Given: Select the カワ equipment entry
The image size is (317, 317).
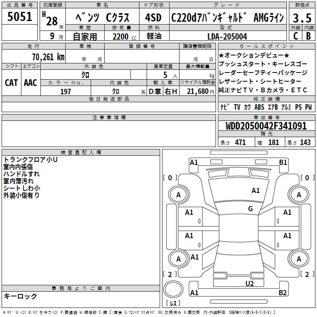Looking at the screenshot, I should click(247, 107).
